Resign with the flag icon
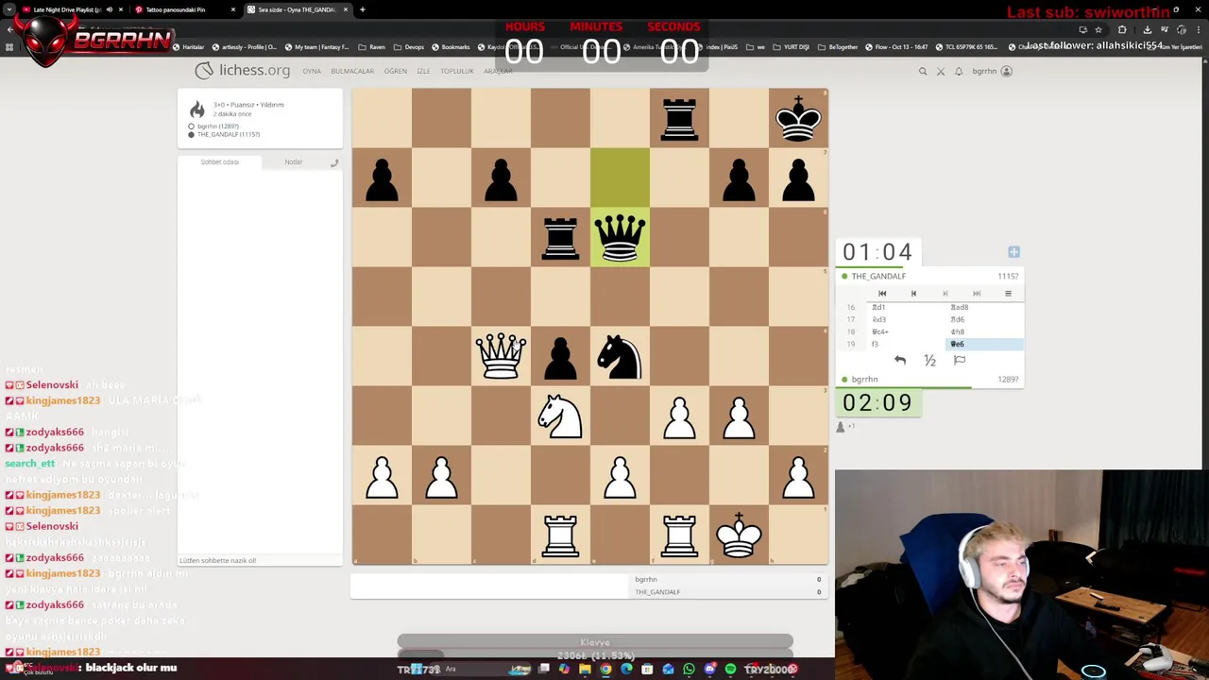1209x680 pixels. pos(960,360)
